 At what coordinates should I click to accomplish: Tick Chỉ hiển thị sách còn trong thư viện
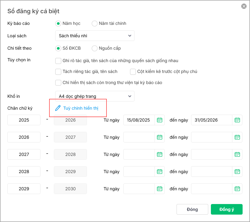click(58, 83)
